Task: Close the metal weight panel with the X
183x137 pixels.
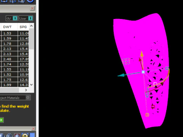Action: coord(32,8)
